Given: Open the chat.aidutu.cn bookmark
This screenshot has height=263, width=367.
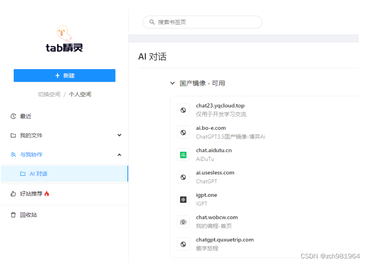Looking at the screenshot, I should click(x=214, y=150).
